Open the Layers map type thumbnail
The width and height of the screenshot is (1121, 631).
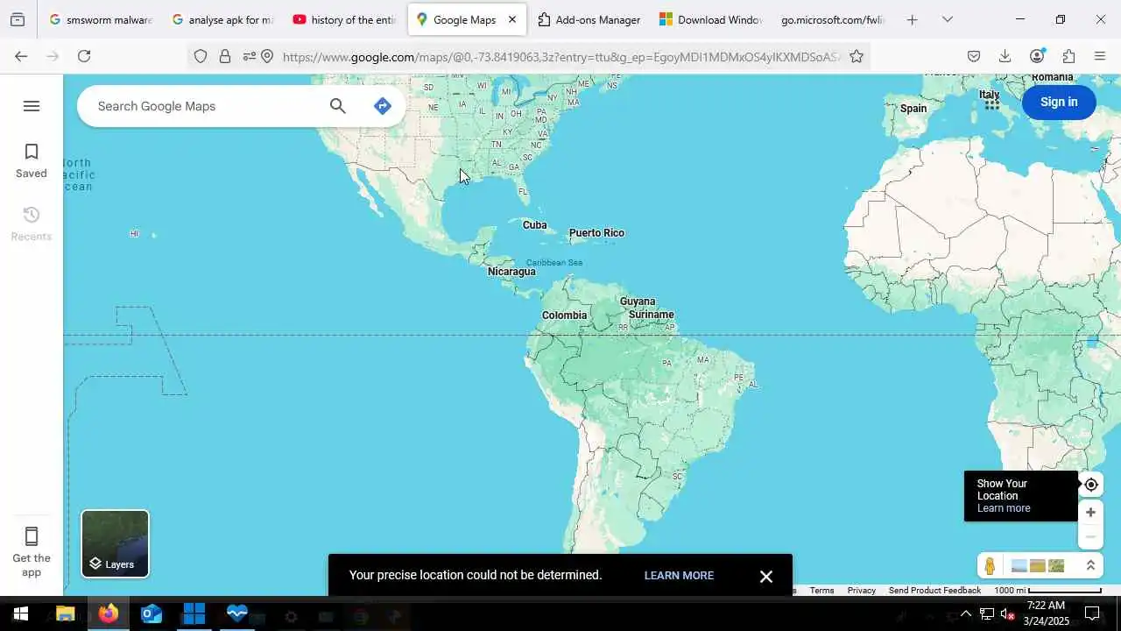click(x=116, y=544)
